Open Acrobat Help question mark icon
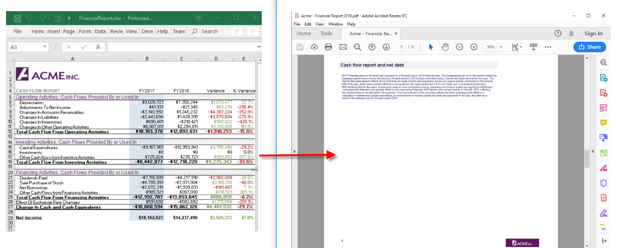 (x=558, y=33)
